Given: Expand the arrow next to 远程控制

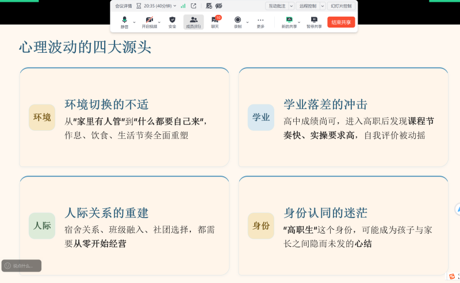Looking at the screenshot, I should click(x=323, y=6).
